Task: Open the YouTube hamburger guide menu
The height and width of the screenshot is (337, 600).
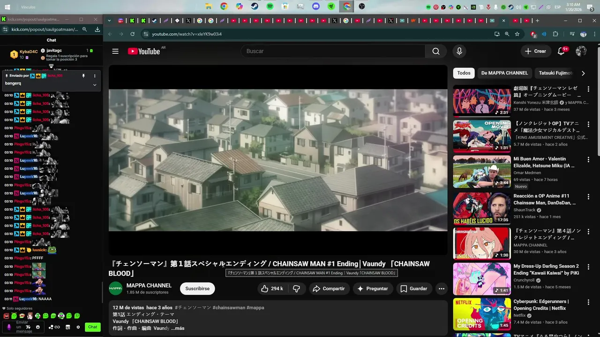Action: [x=115, y=51]
